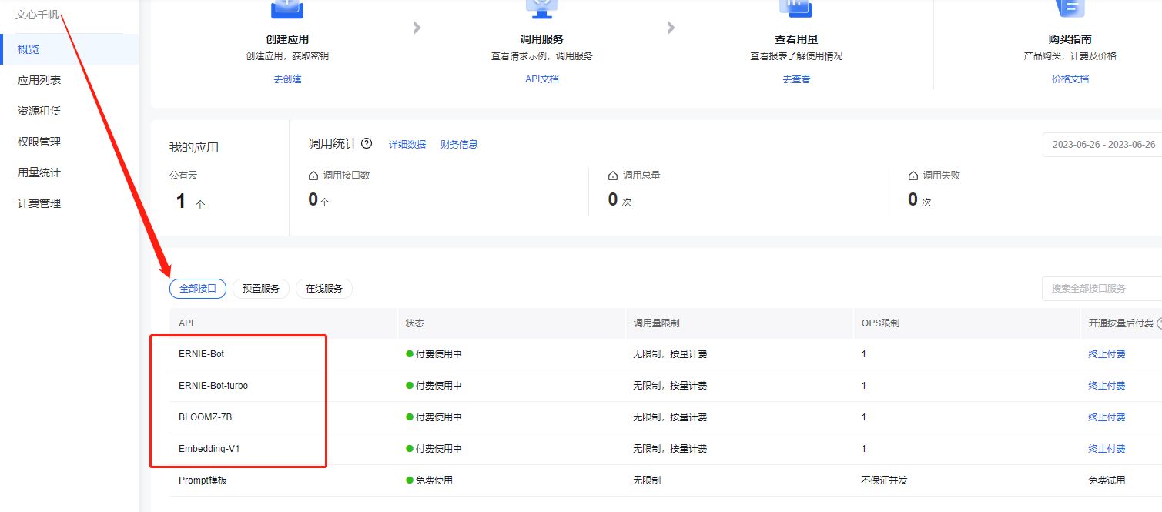Click the help icon next to 调用统计
Image resolution: width=1162 pixels, height=512 pixels.
coord(367,143)
